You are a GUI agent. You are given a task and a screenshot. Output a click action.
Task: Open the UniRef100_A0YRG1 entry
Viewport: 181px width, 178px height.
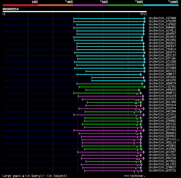pos(162,161)
